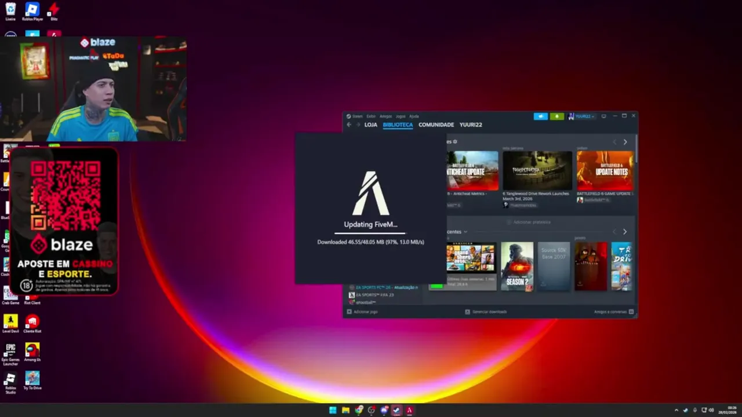Select the Battlefield Season 2 game cover
Image resolution: width=742 pixels, height=417 pixels.
tap(517, 266)
